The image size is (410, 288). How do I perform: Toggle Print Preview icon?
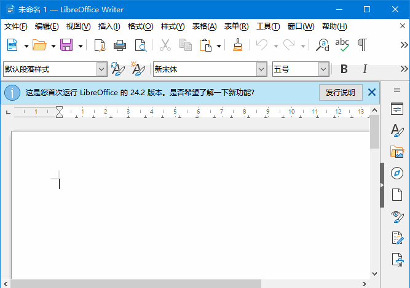[141, 45]
